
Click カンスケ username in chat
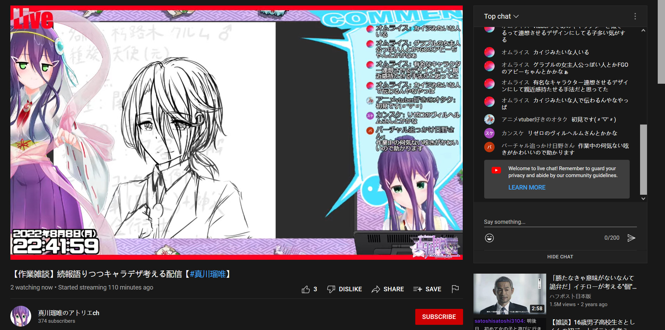(x=513, y=133)
